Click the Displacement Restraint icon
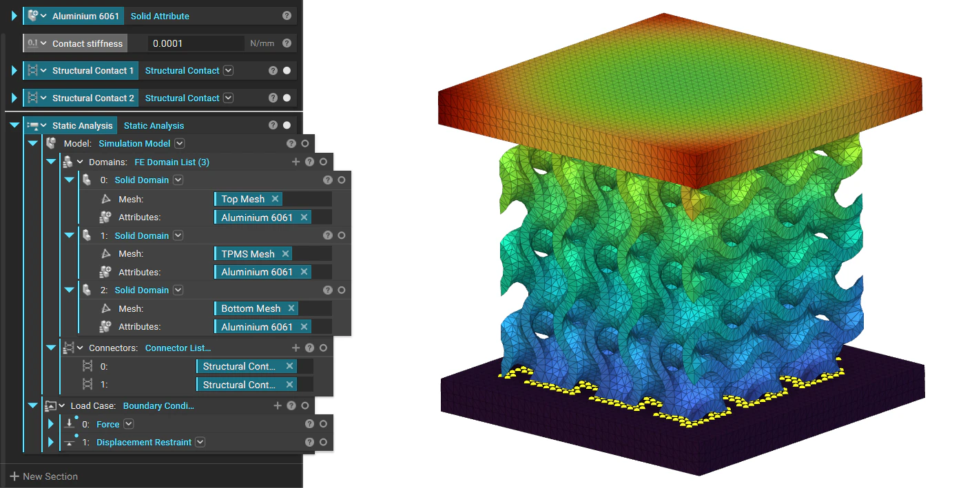Viewport: 974px width, 488px height. [70, 443]
